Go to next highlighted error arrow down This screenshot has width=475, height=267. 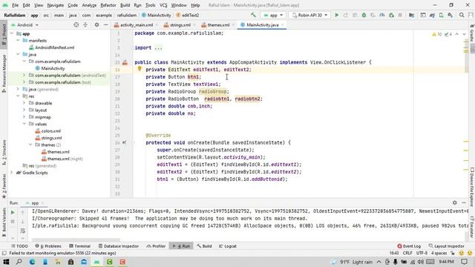tap(464, 34)
